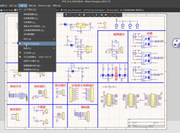Select the yellow port placement icon
This screenshot has height=133, width=180.
[106, 15]
